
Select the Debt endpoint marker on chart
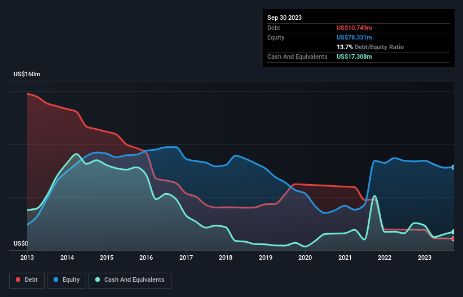click(x=453, y=239)
